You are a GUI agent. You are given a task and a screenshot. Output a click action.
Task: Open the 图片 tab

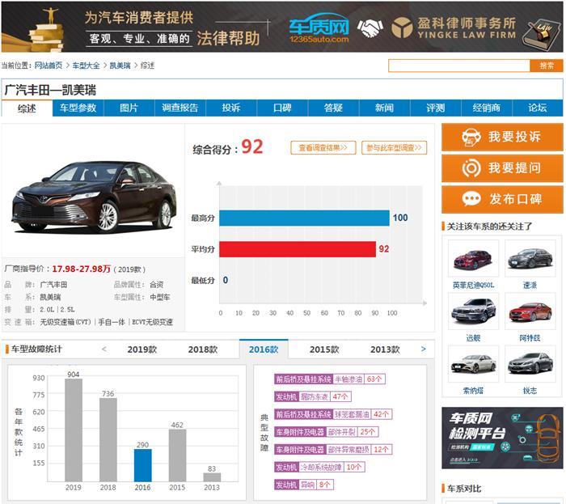click(129, 108)
